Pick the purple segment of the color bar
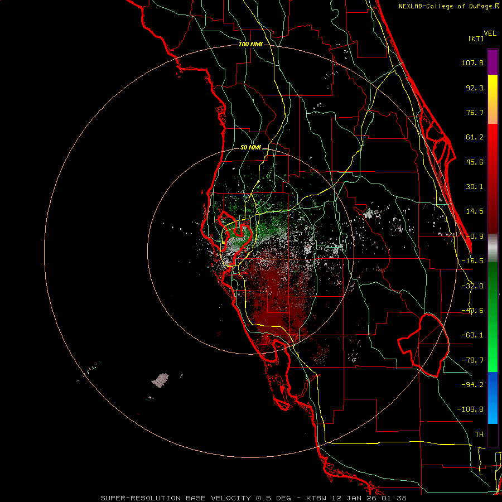This screenshot has width=502, height=502. [x=493, y=62]
